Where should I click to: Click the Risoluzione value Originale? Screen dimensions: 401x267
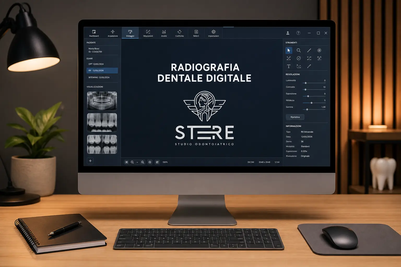click(305, 156)
